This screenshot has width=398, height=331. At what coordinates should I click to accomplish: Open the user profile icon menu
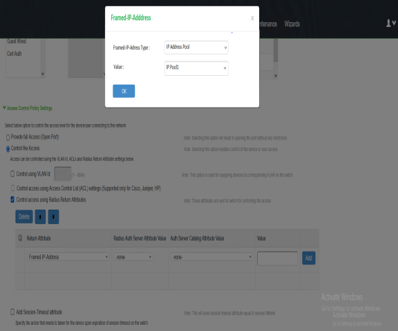[x=390, y=23]
